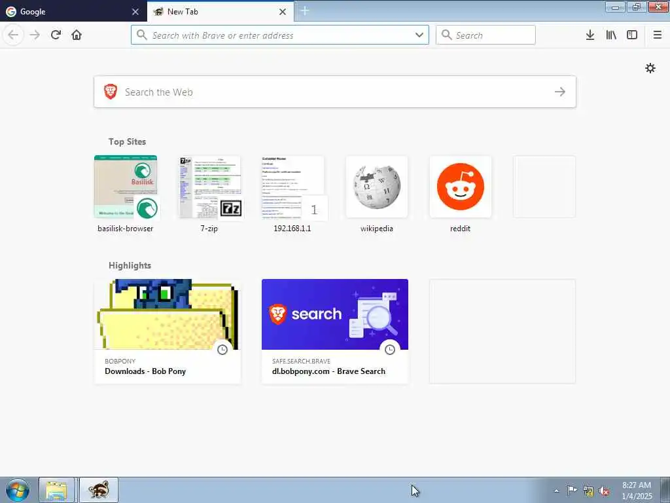Image resolution: width=670 pixels, height=503 pixels.
Task: Click the network tray icon
Action: click(x=588, y=491)
